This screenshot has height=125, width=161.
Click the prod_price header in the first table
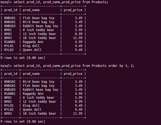(73, 10)
